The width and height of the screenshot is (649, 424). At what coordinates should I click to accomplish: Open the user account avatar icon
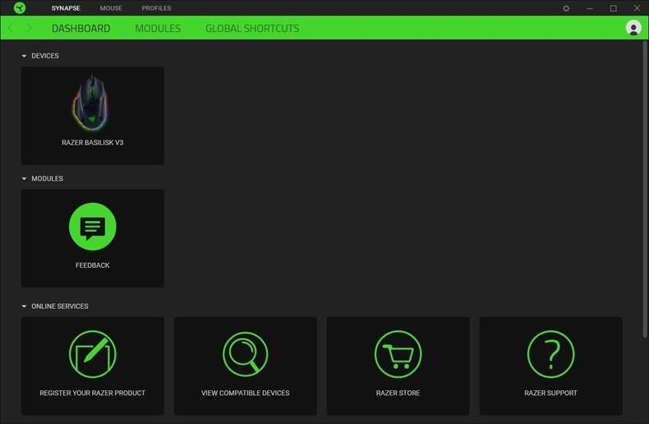[x=633, y=28]
